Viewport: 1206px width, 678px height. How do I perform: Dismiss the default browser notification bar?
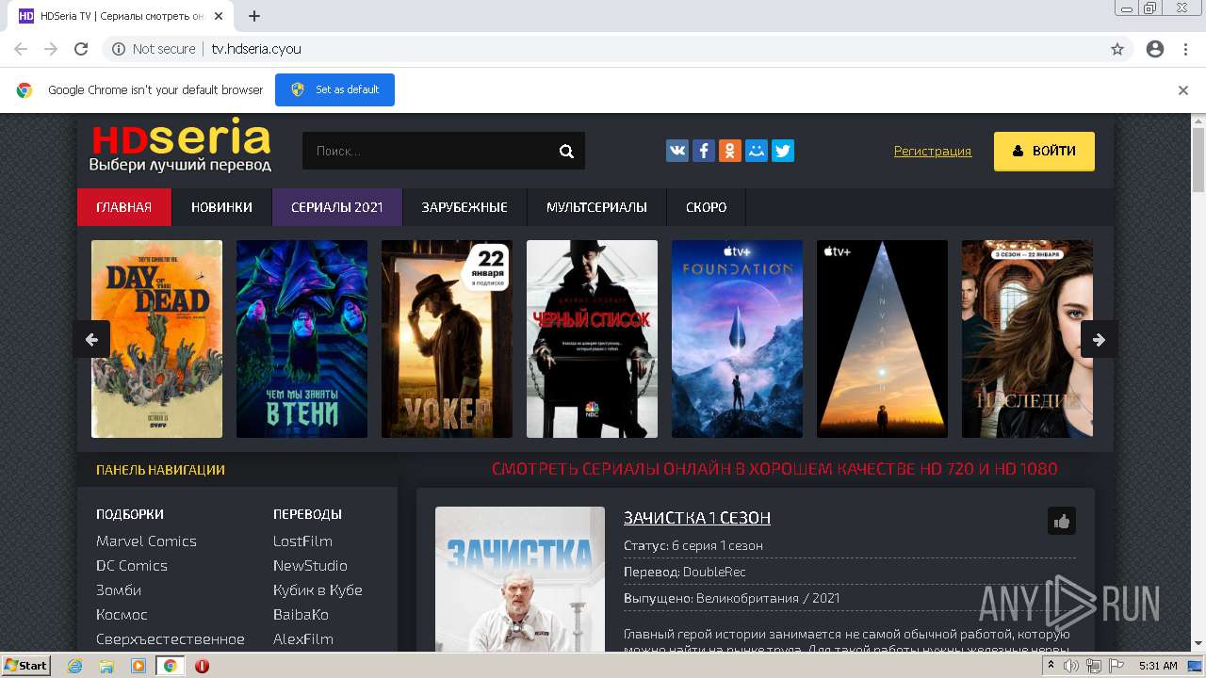tap(1183, 90)
